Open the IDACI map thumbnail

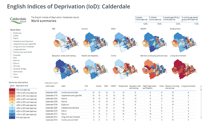tap(125, 42)
